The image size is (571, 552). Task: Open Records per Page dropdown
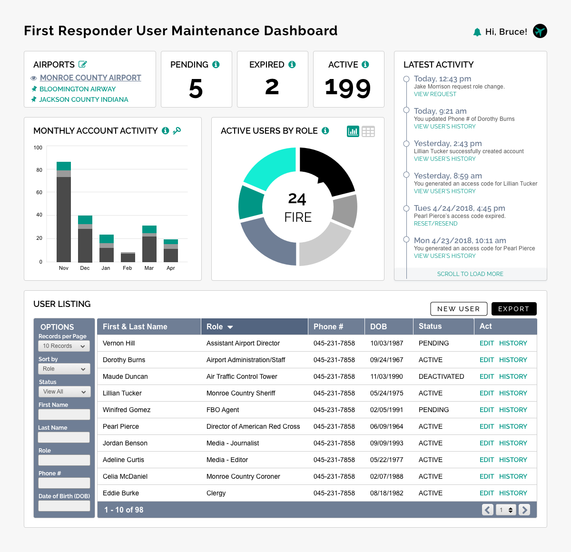click(x=64, y=346)
